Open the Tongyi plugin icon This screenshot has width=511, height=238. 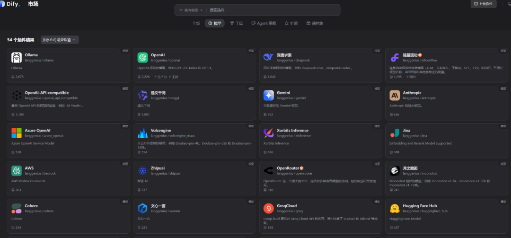[143, 95]
